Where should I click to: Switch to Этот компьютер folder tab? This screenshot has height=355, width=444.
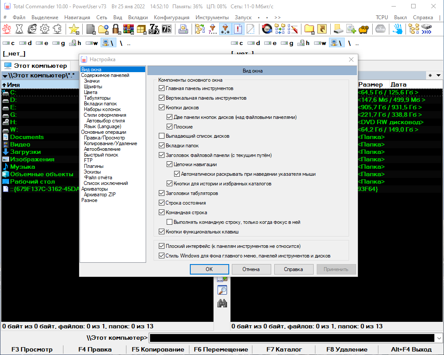tap(36, 66)
